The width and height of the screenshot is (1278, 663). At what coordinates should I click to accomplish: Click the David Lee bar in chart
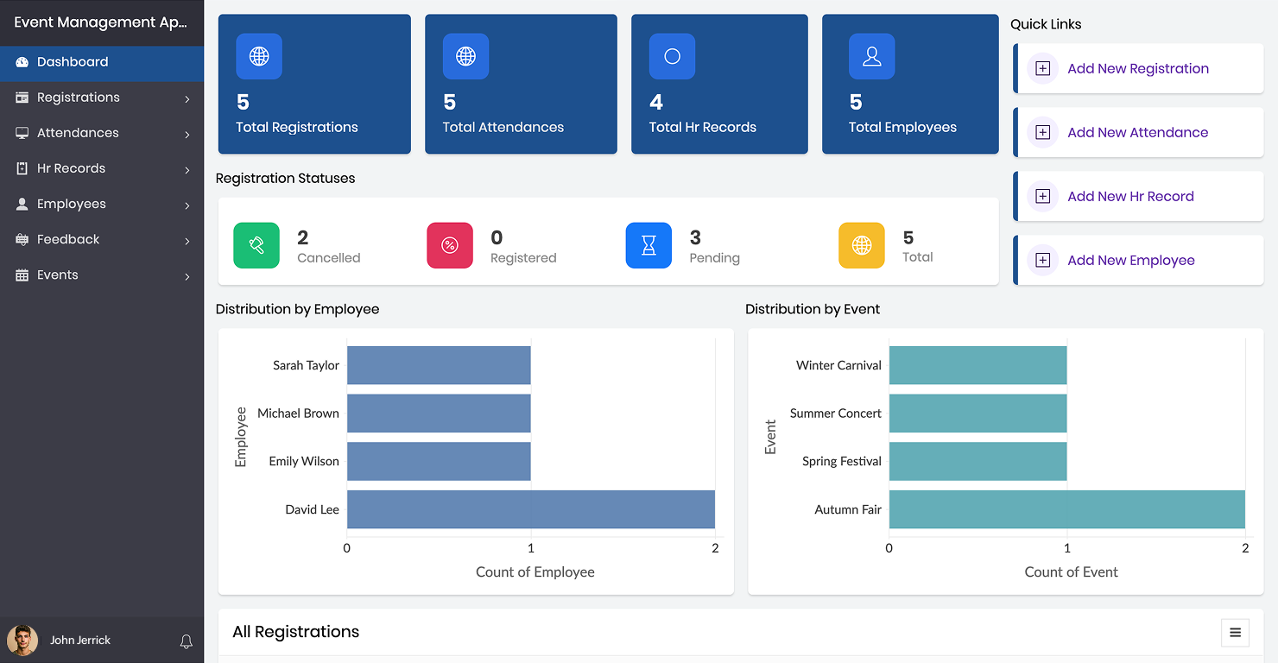(x=530, y=509)
